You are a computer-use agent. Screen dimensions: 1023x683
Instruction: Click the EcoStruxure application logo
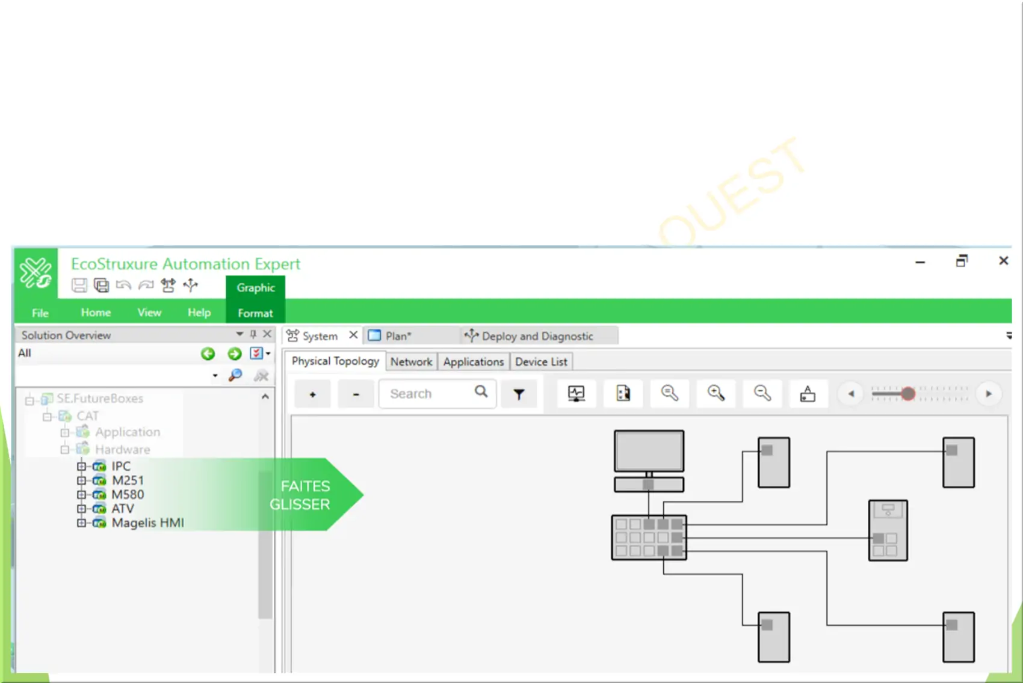tap(36, 273)
